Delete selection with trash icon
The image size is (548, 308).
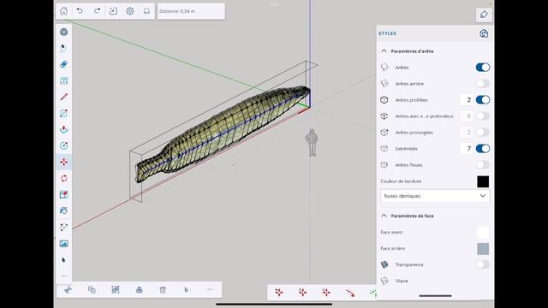pos(163,290)
